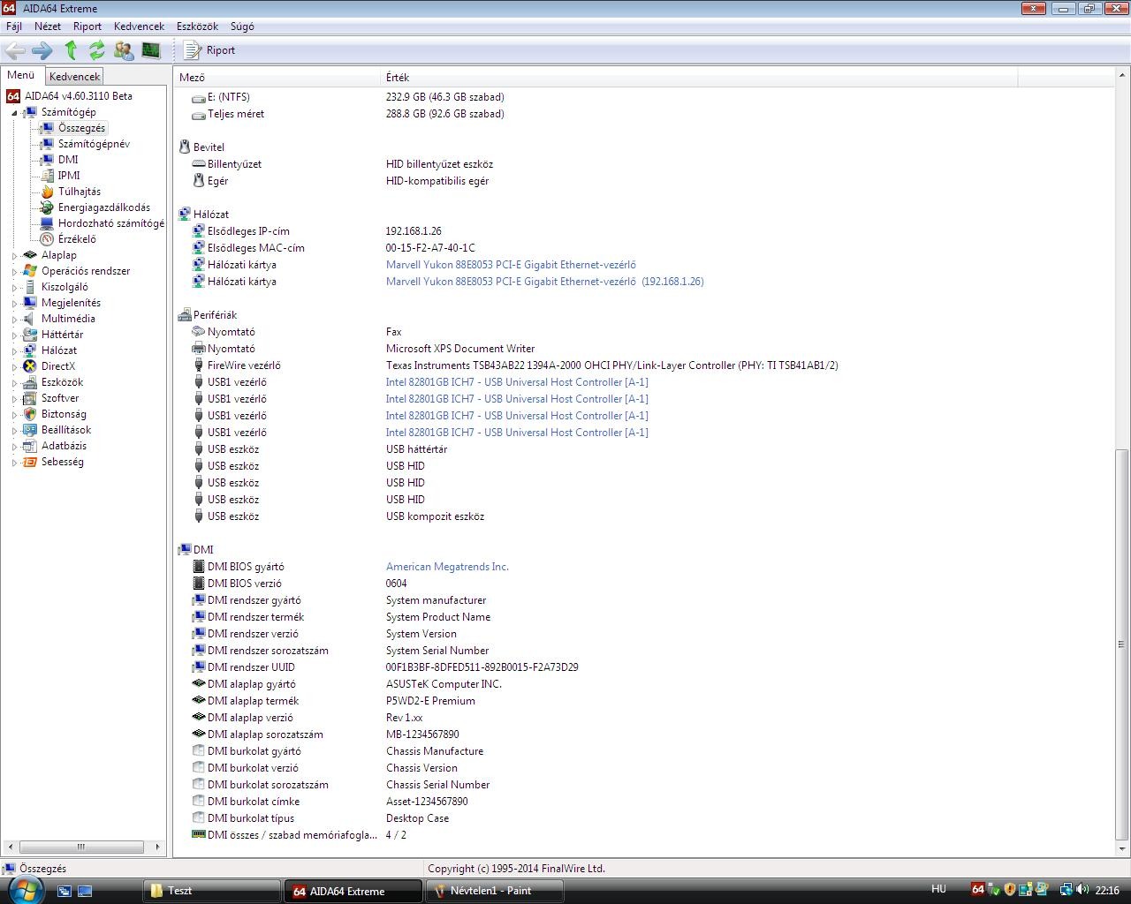Click the AIDA64 tray icon
The height and width of the screenshot is (904, 1131).
pyautogui.click(x=977, y=890)
